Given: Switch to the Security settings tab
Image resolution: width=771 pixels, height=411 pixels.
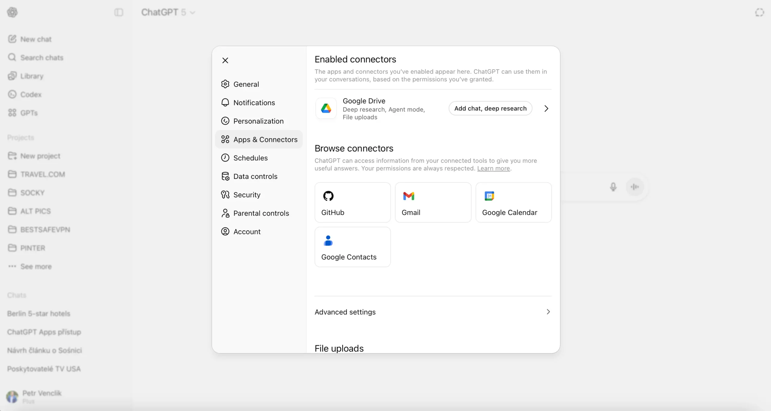Looking at the screenshot, I should [247, 195].
